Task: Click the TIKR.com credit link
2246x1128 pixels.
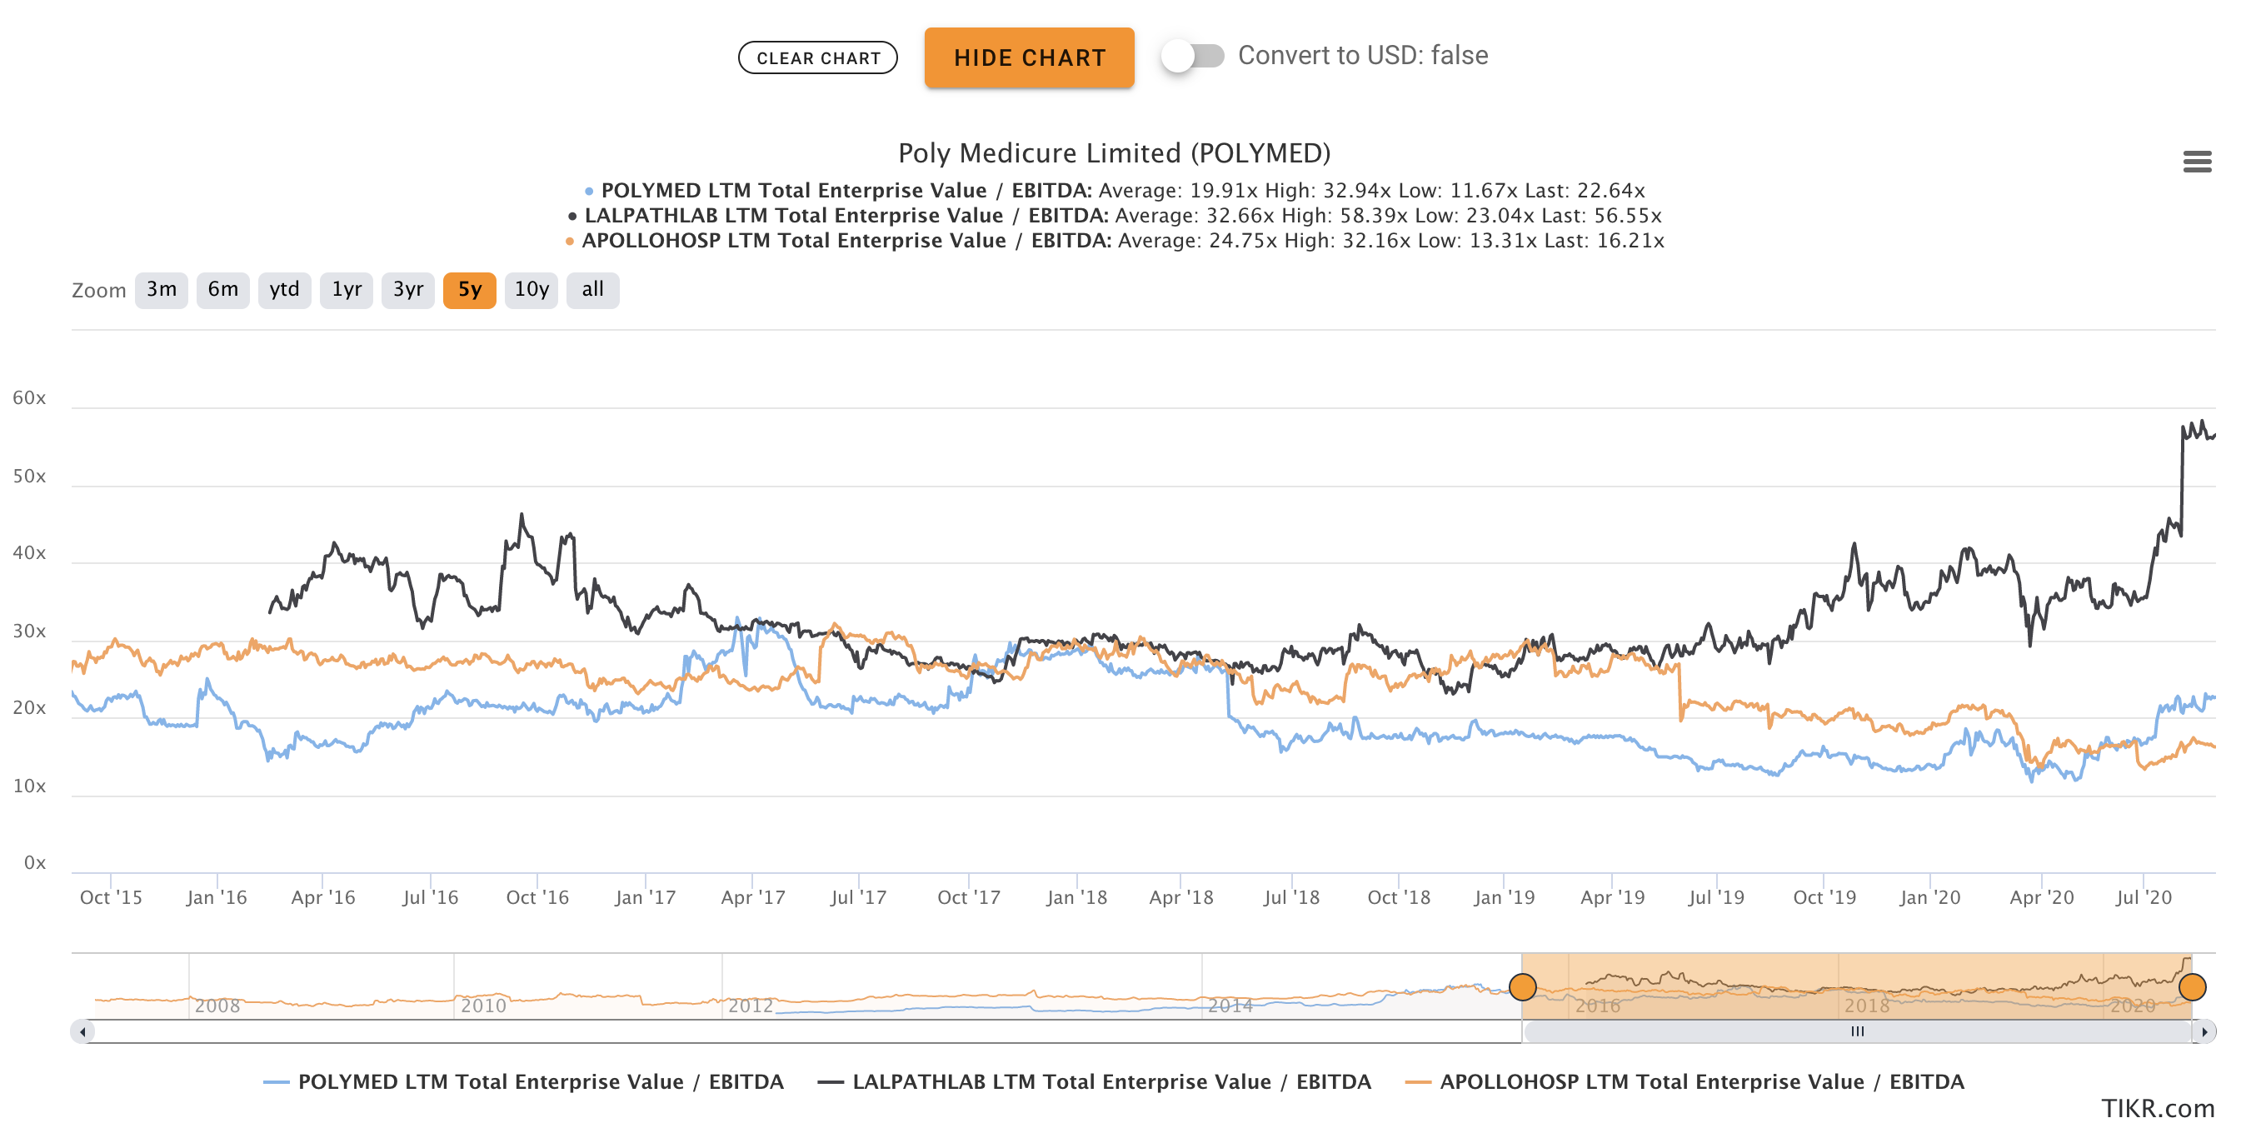Action: point(2157,1108)
